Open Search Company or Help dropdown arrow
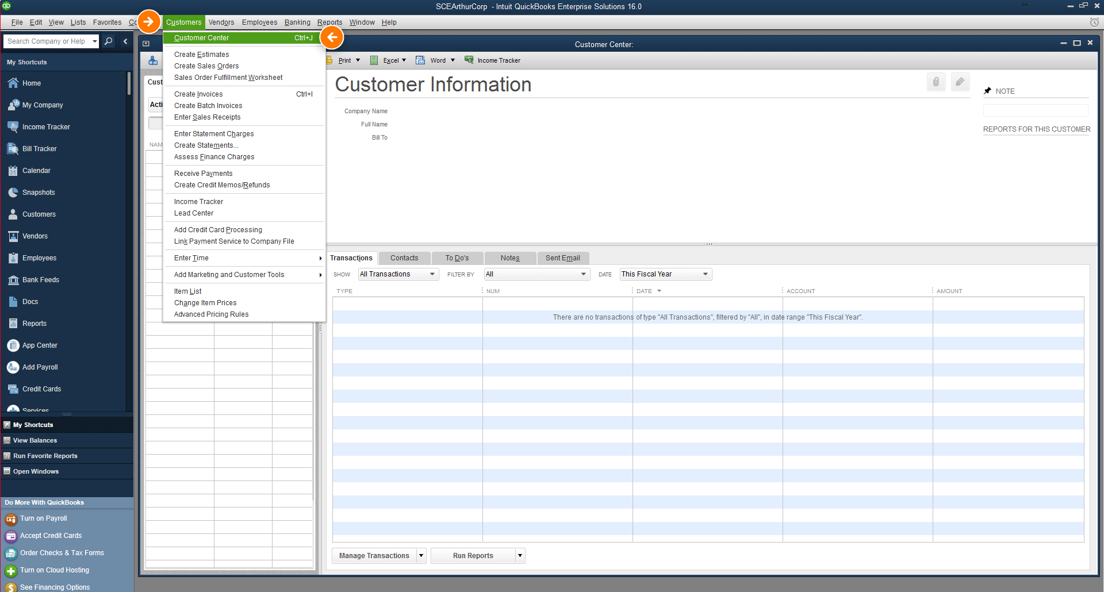The image size is (1104, 592). (95, 41)
